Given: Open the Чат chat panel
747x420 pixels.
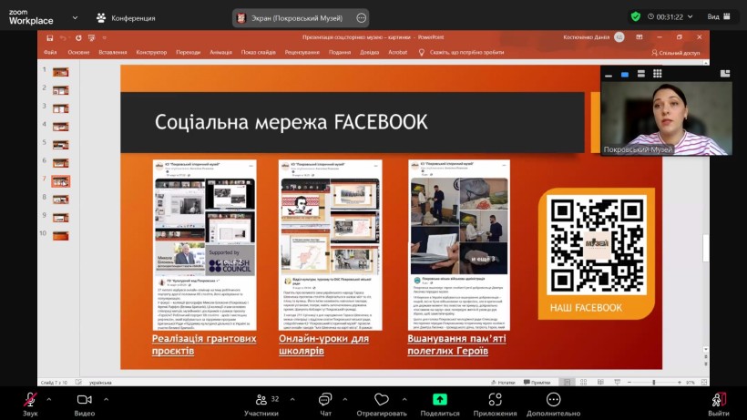Looking at the screenshot, I should click(325, 405).
